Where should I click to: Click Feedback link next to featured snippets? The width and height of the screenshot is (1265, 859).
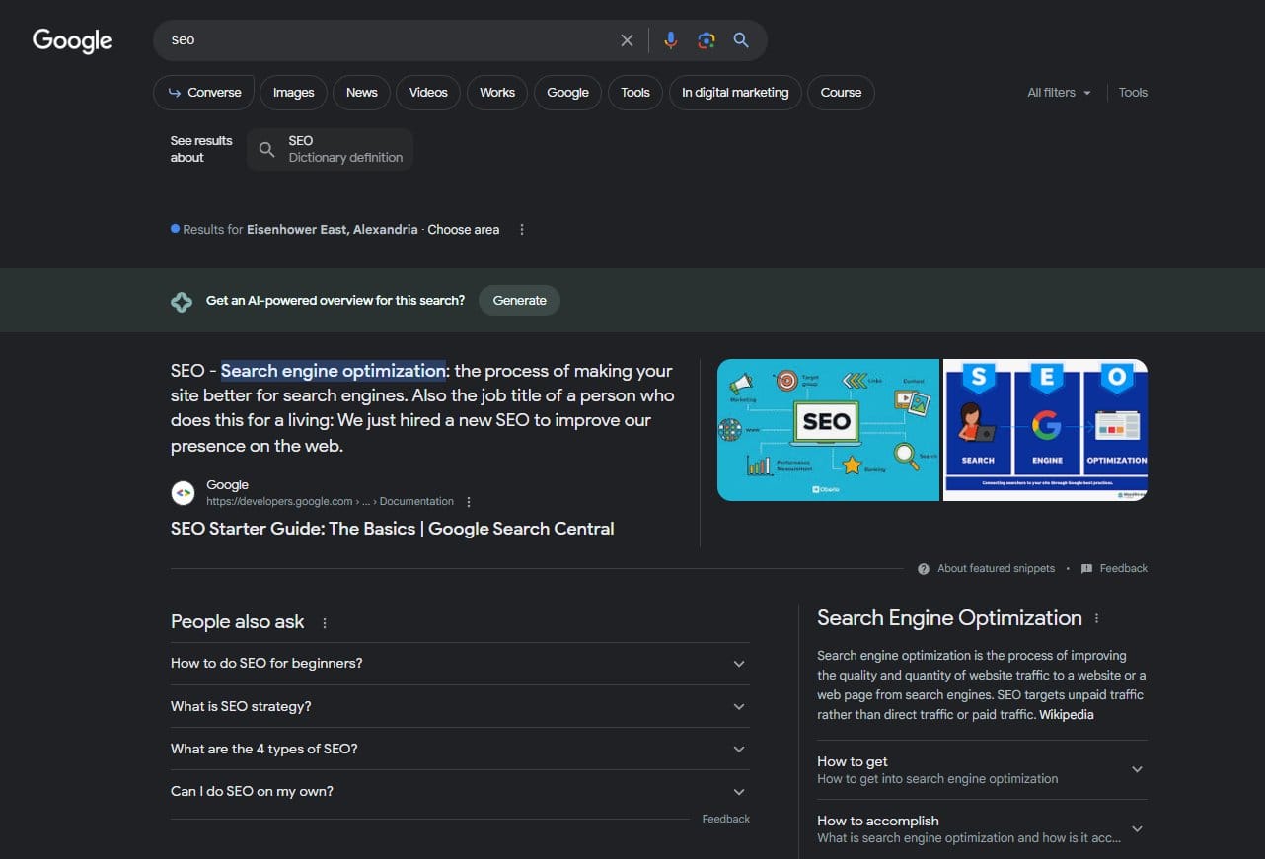[1123, 569]
